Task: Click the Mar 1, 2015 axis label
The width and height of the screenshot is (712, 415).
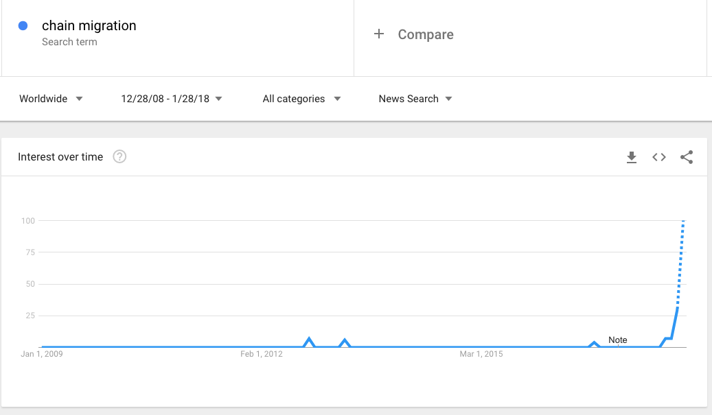Action: (481, 354)
